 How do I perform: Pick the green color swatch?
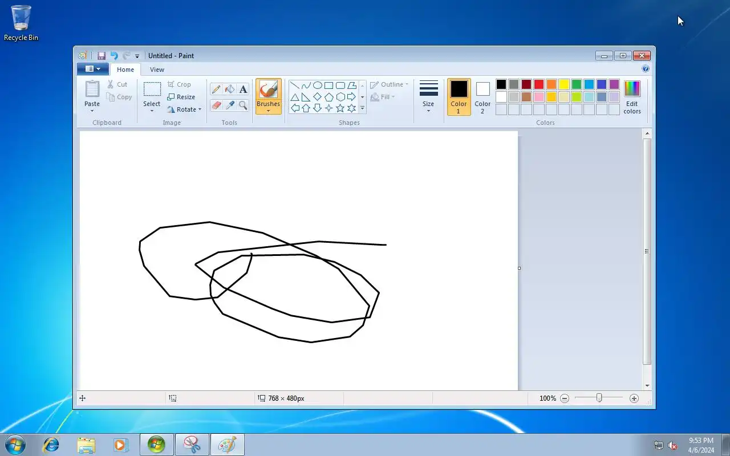(x=577, y=84)
